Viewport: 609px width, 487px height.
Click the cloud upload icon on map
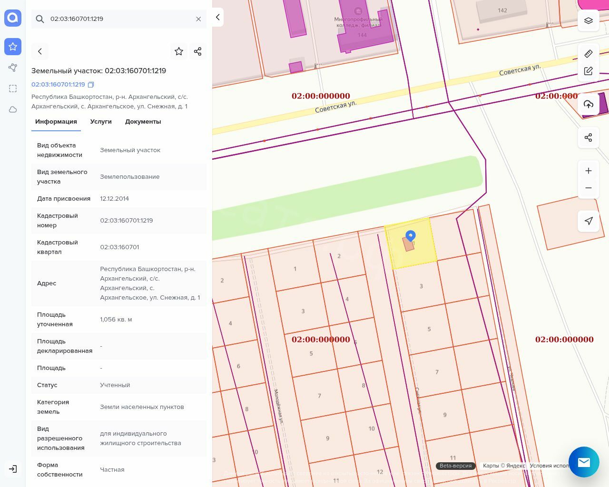coord(588,105)
